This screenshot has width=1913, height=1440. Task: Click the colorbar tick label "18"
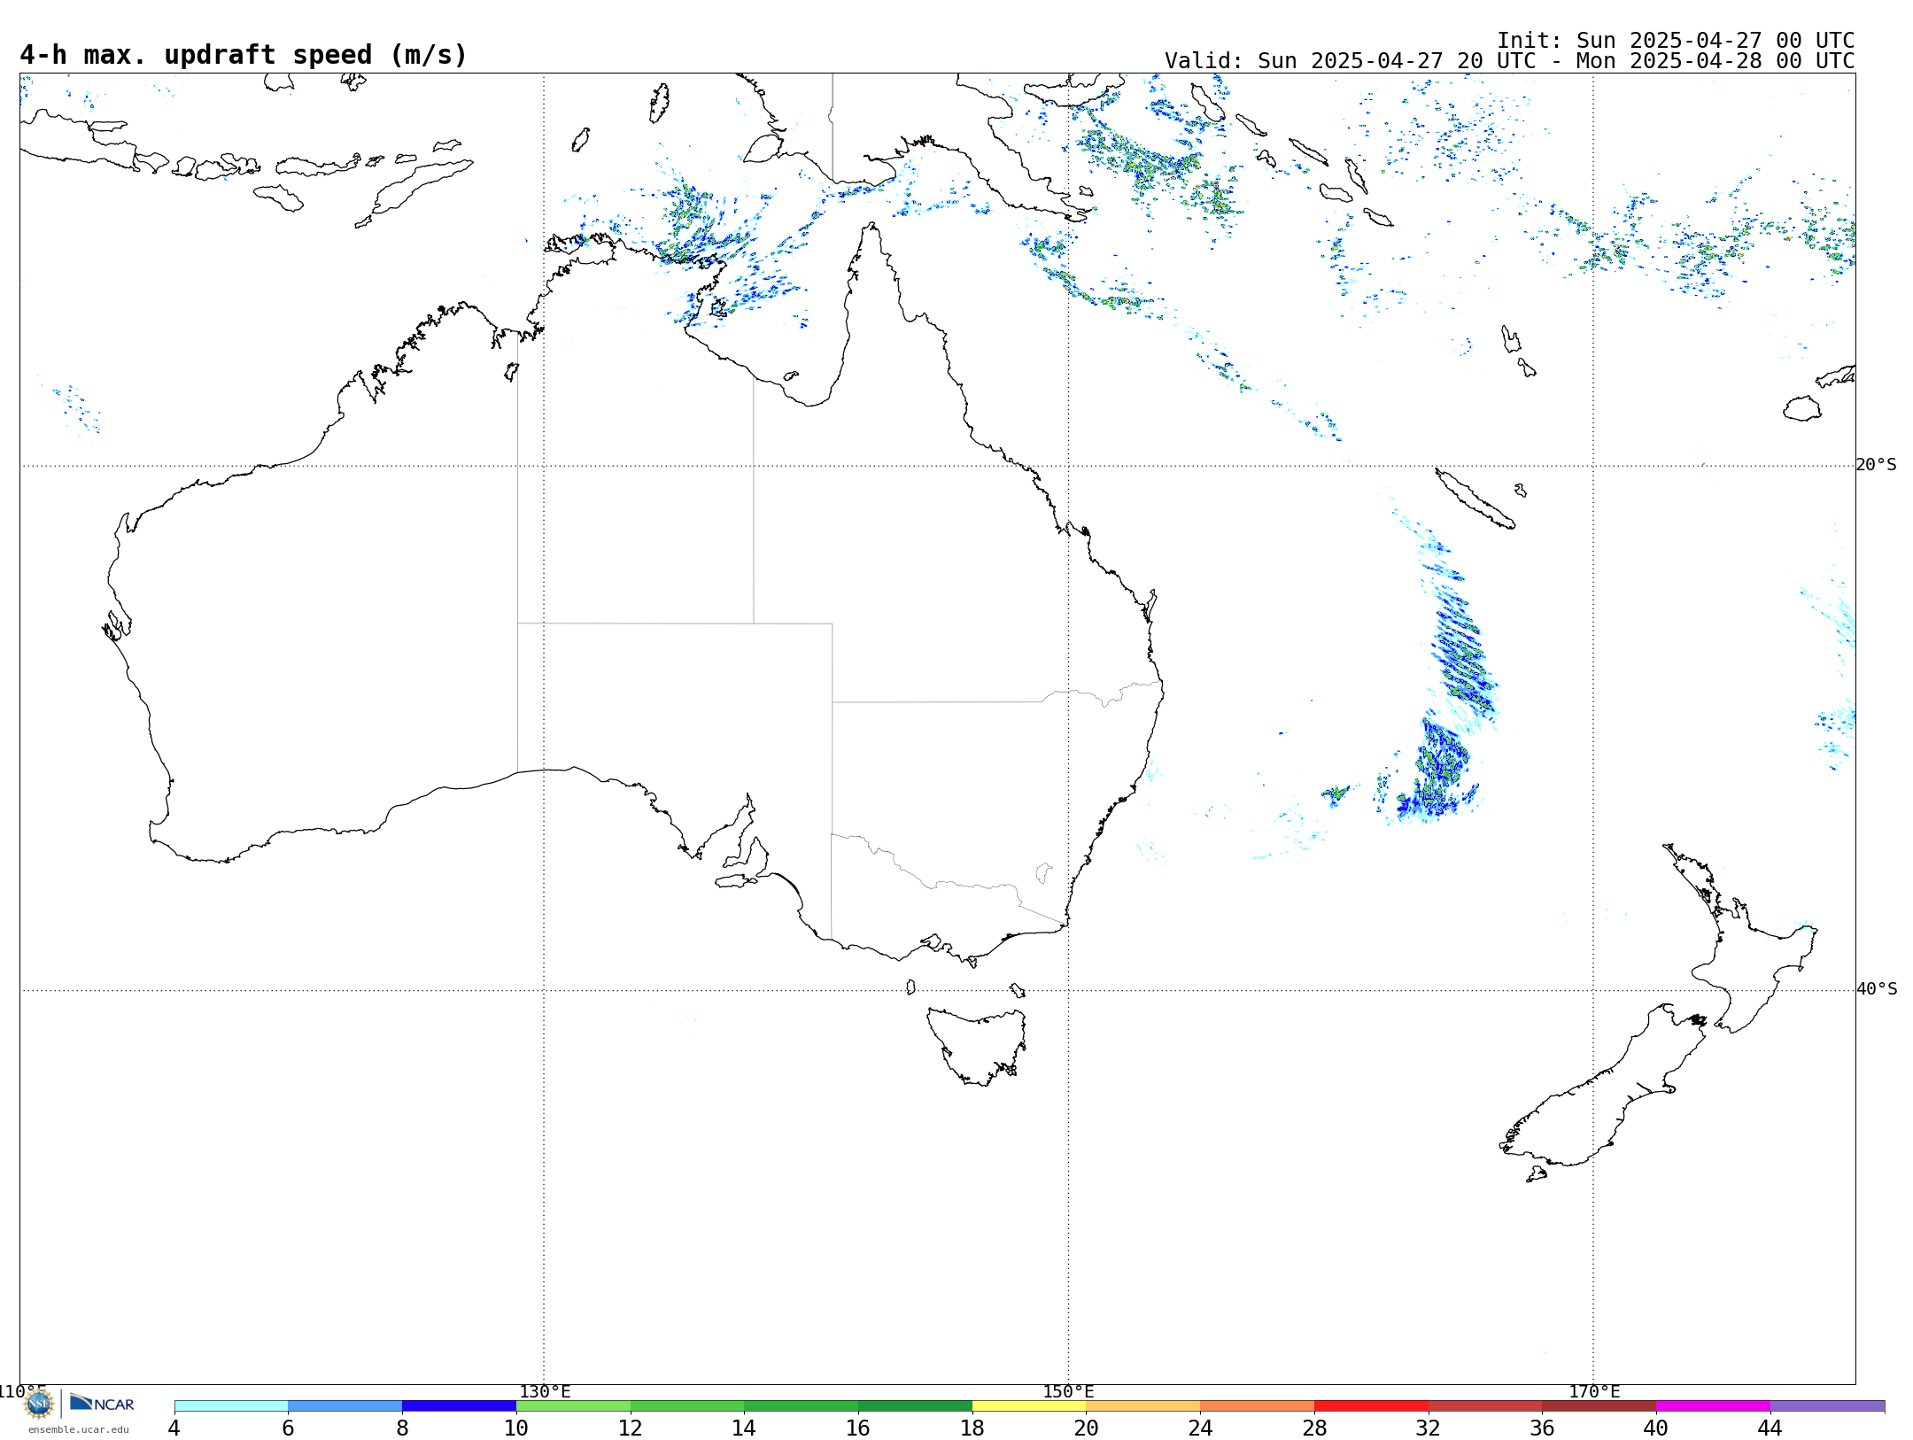click(972, 1428)
